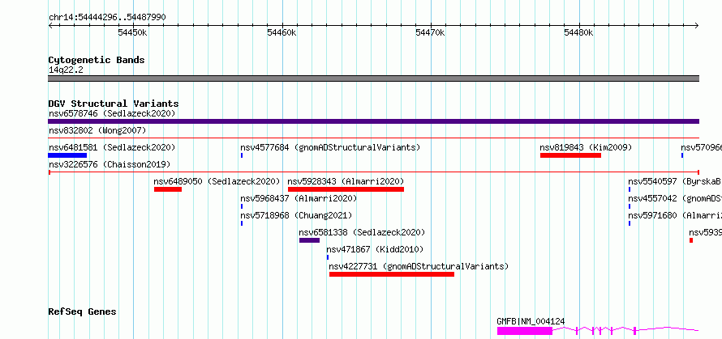This screenshot has height=339, width=722.
Task: Click the chr14:54444296..54487990 coordinates label
Action: [x=107, y=18]
